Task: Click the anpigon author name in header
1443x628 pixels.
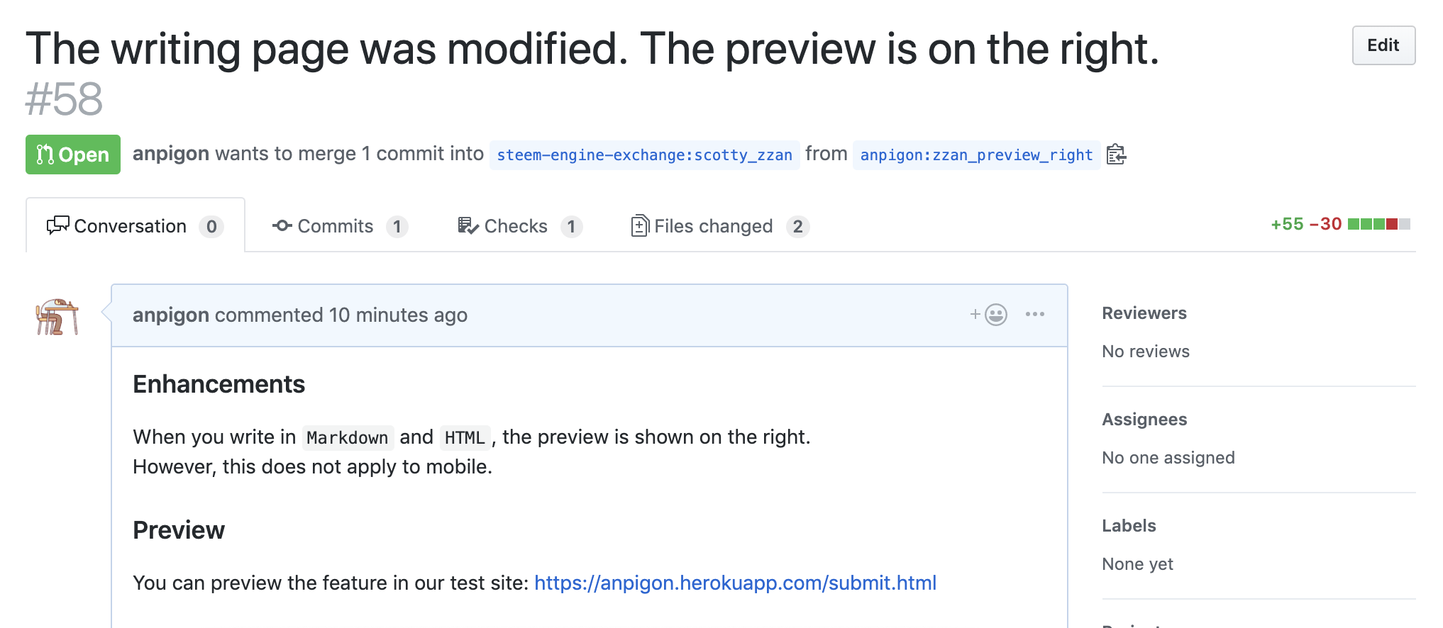Action: [x=171, y=154]
